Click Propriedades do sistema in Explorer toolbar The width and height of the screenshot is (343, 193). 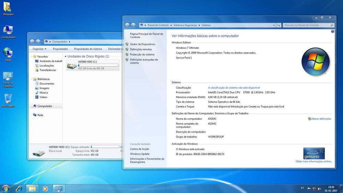[88, 49]
